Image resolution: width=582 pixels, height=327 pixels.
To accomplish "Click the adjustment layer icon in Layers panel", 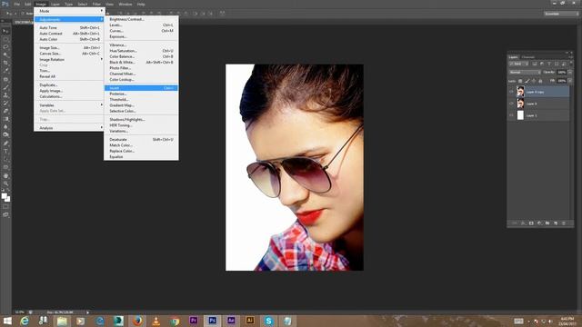I will point(539,223).
